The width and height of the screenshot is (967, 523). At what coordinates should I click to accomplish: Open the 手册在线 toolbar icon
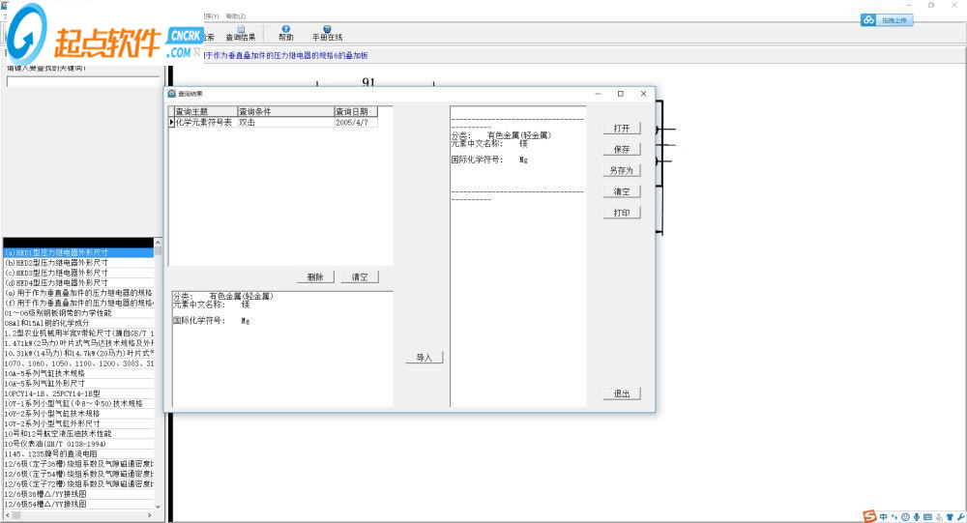[327, 33]
